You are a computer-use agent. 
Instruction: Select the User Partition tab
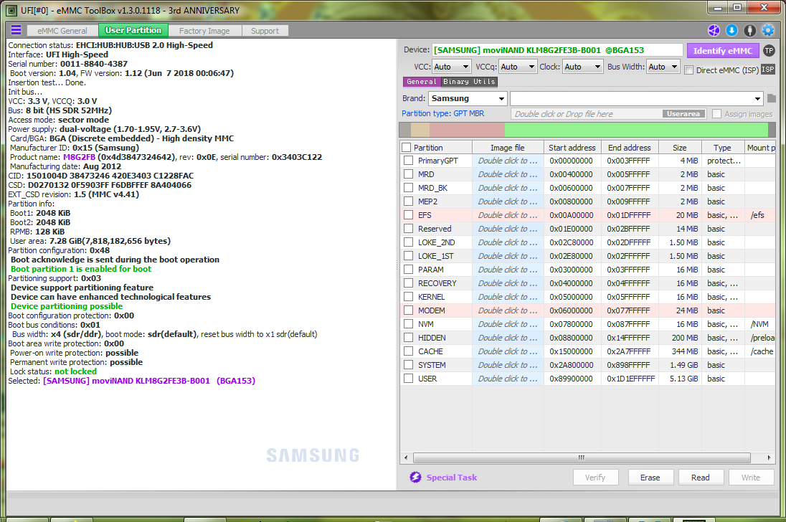point(133,30)
